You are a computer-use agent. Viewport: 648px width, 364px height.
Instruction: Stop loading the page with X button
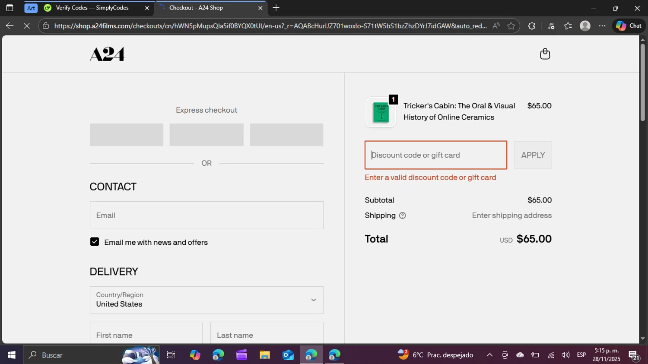[27, 26]
